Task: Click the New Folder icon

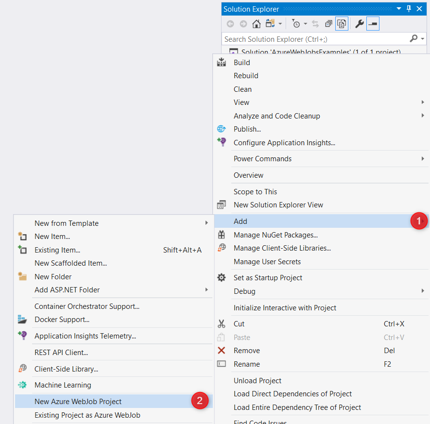Action: [22, 276]
